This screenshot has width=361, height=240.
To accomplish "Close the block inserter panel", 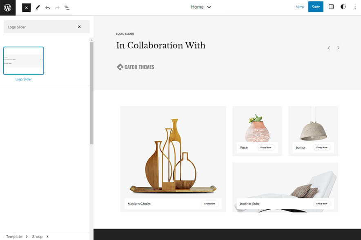I will [x=26, y=7].
